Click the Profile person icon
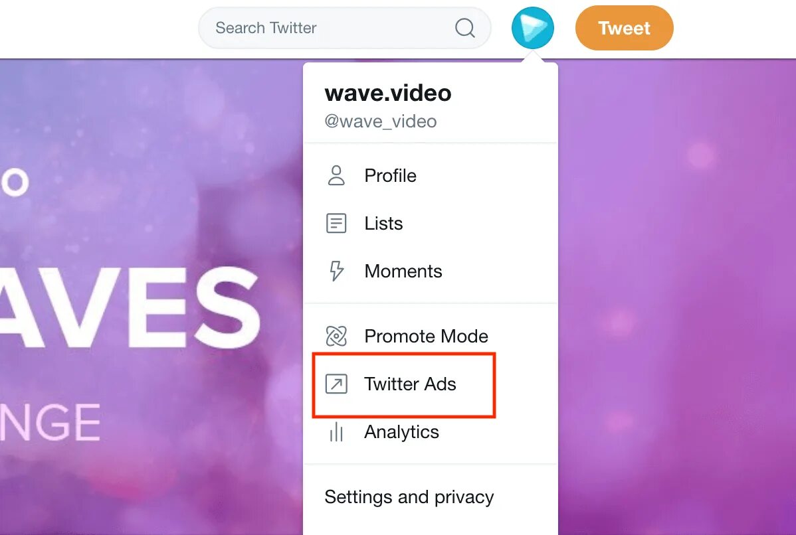 coord(336,175)
